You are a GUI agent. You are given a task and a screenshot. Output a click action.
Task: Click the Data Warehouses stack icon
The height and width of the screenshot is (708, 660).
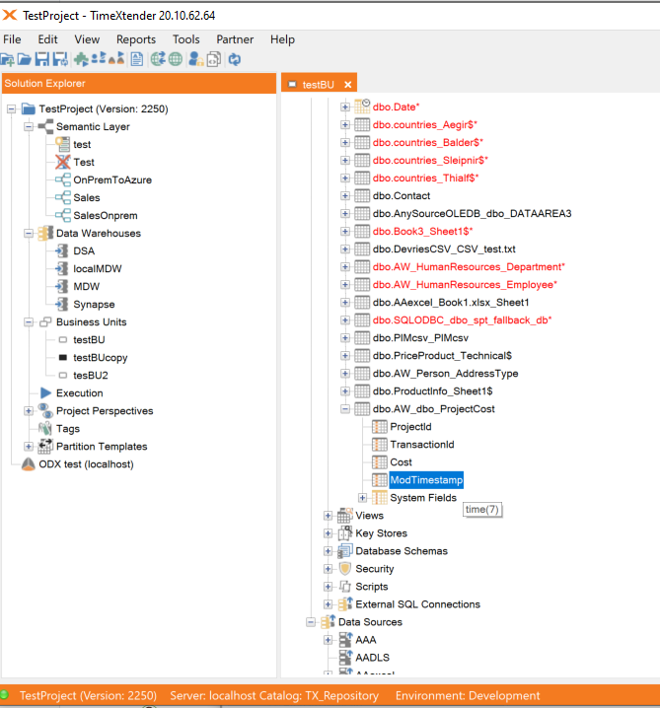pyautogui.click(x=45, y=233)
